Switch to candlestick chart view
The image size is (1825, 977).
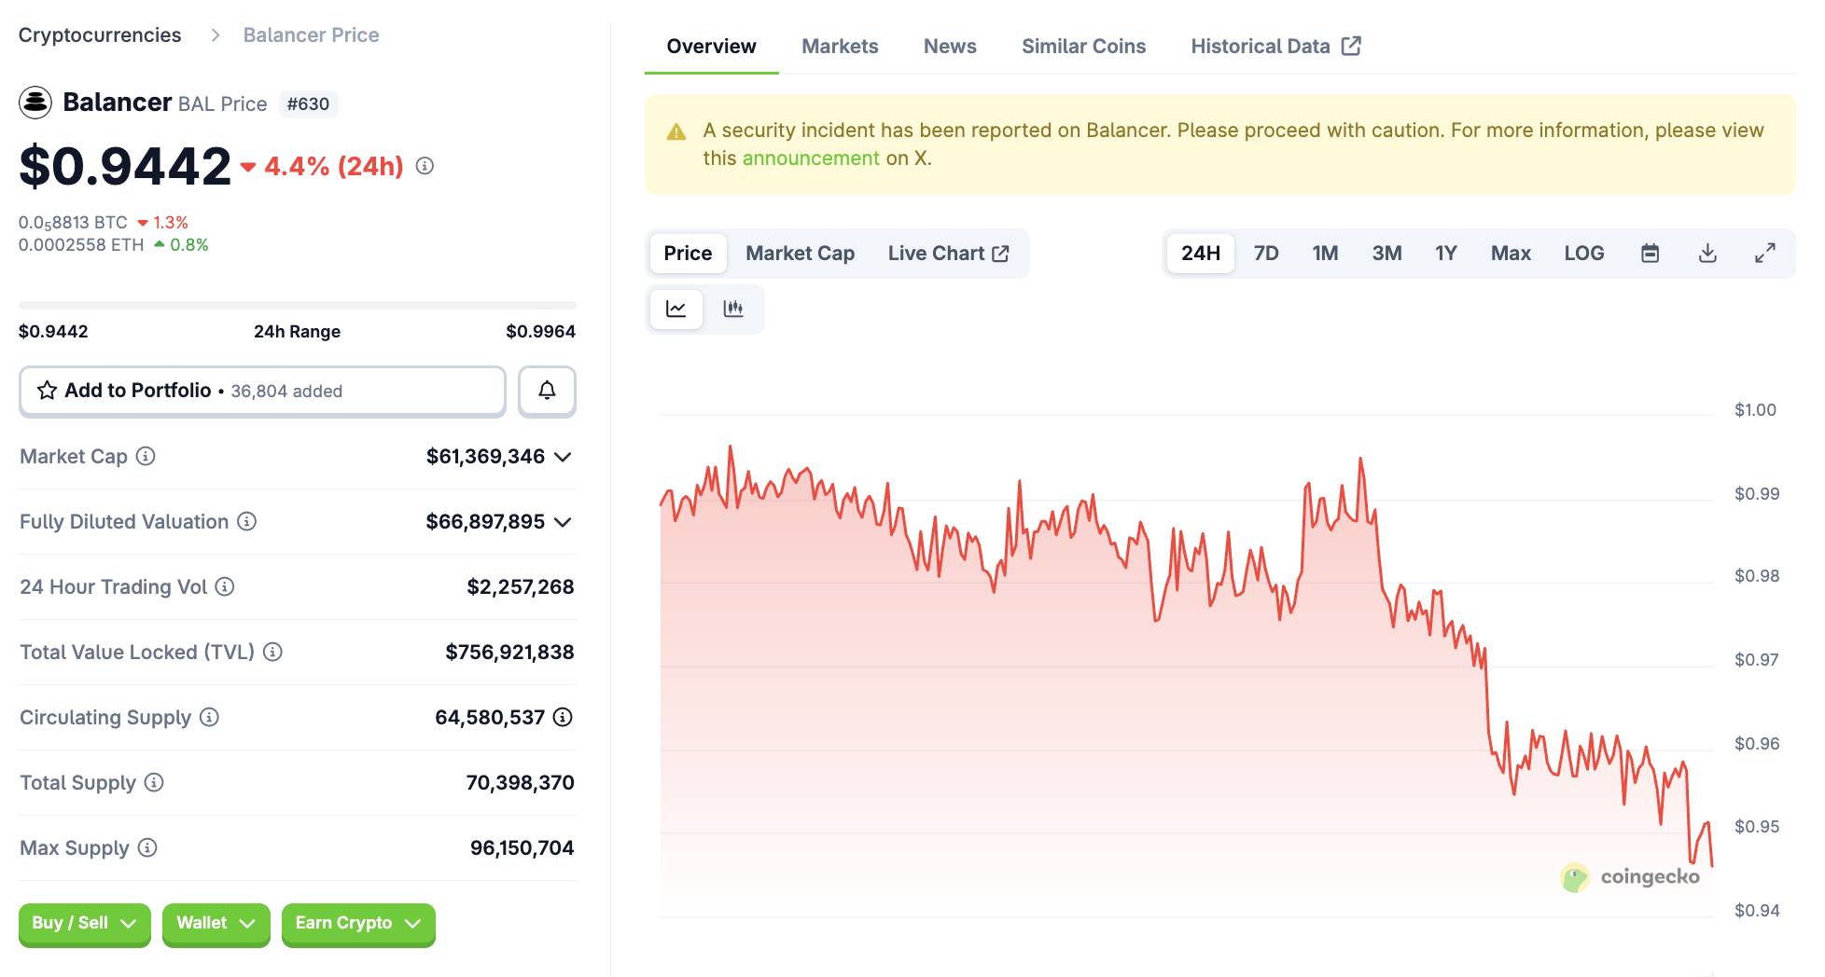733,309
